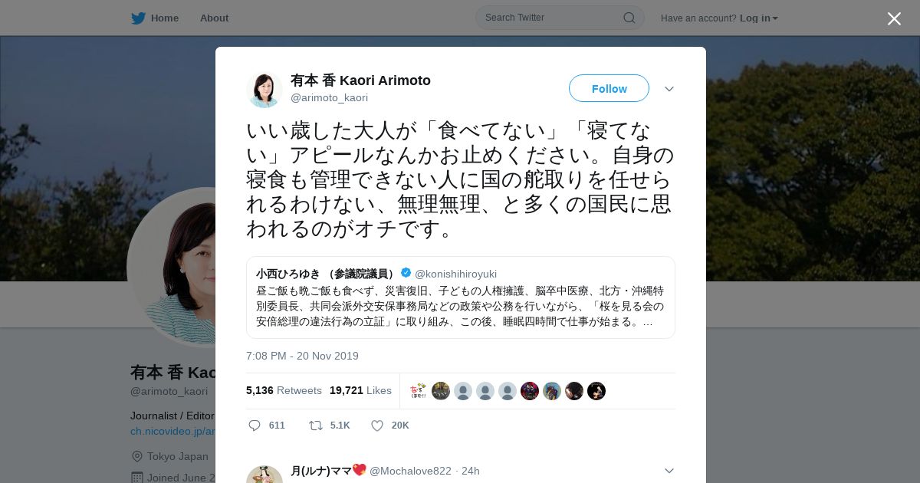Expand options chevron on 月(ルナ)ママ reply
920x483 pixels.
point(669,471)
